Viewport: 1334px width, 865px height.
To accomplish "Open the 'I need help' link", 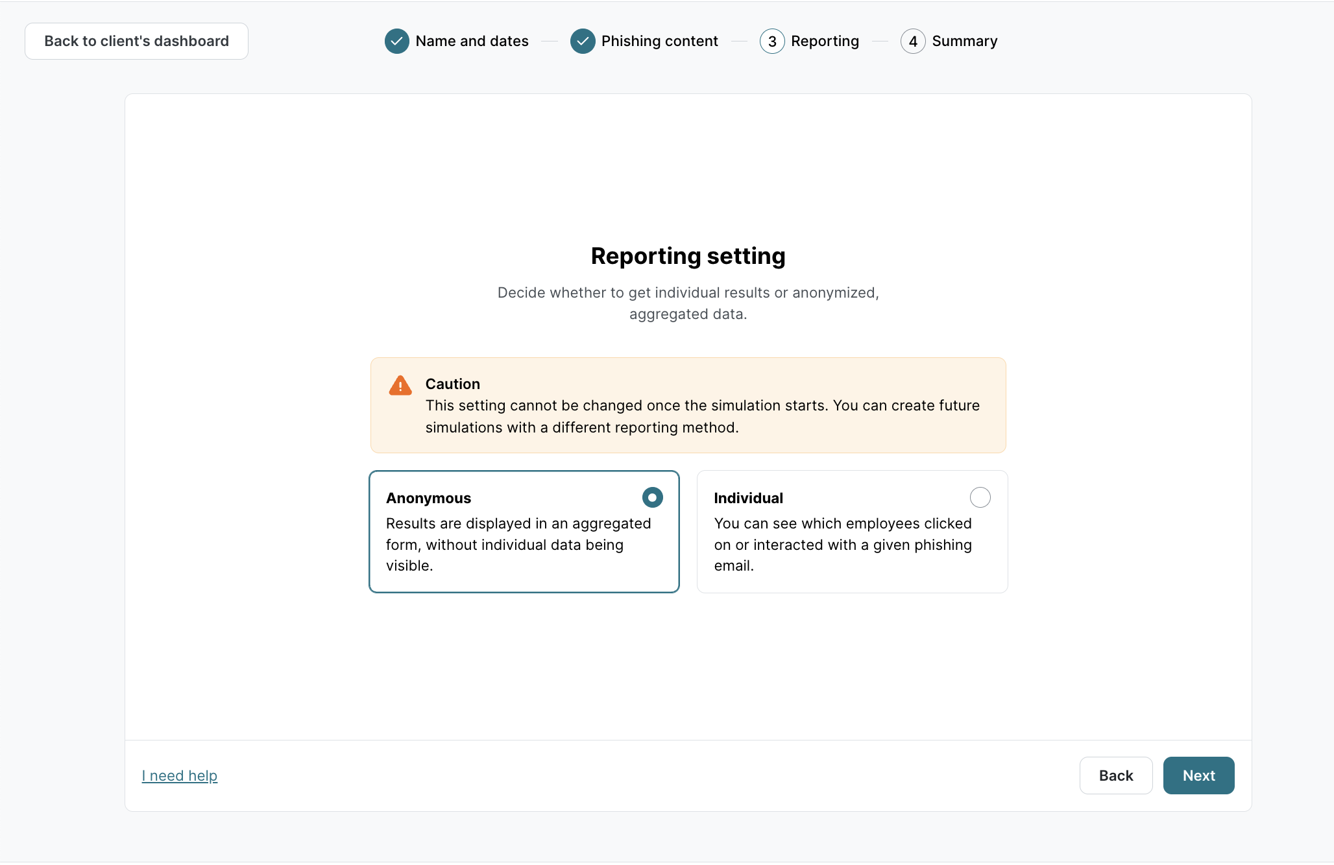I will (x=180, y=776).
